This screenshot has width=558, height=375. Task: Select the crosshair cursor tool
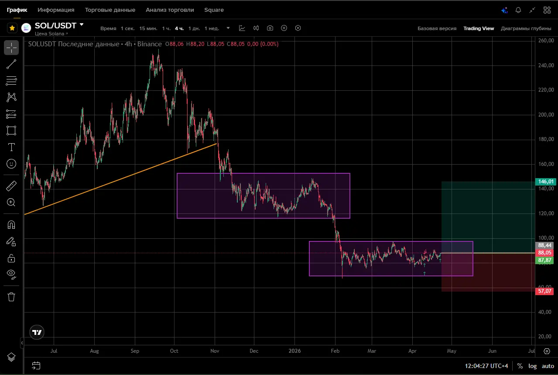click(11, 48)
